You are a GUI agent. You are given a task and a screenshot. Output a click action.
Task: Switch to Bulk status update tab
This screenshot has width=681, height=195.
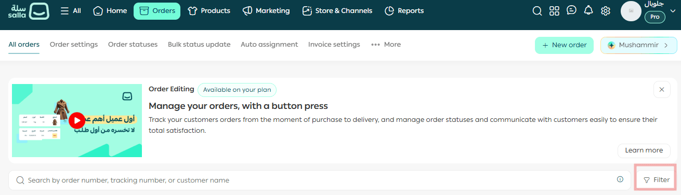click(199, 45)
